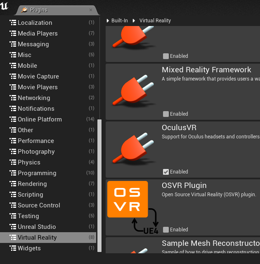The height and width of the screenshot is (264, 260).
Task: Click the Notifications category list icon
Action: pos(13,109)
